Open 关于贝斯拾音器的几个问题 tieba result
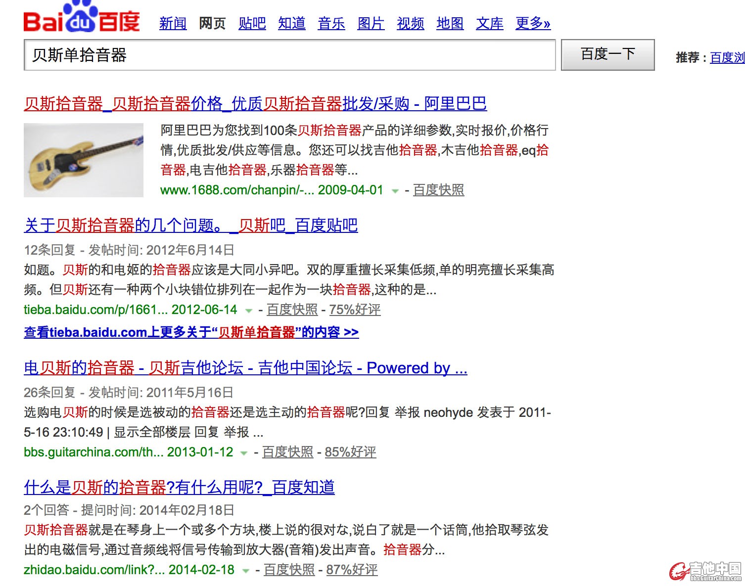The width and height of the screenshot is (745, 586). [x=190, y=225]
